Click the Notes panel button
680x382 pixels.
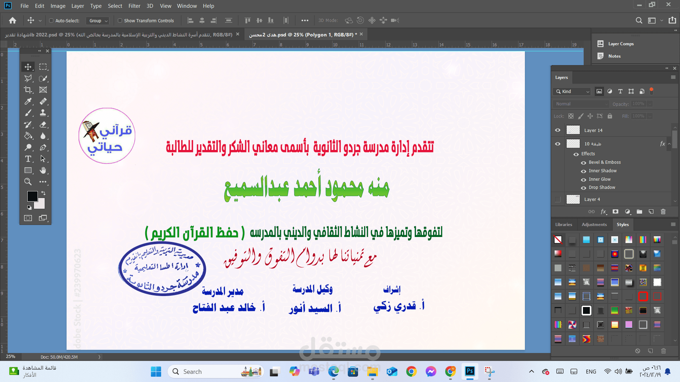coord(614,56)
